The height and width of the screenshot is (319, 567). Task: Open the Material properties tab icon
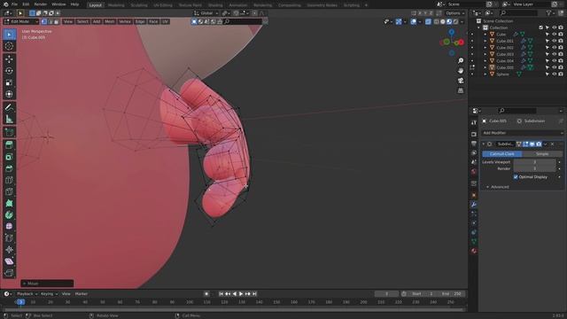click(474, 251)
